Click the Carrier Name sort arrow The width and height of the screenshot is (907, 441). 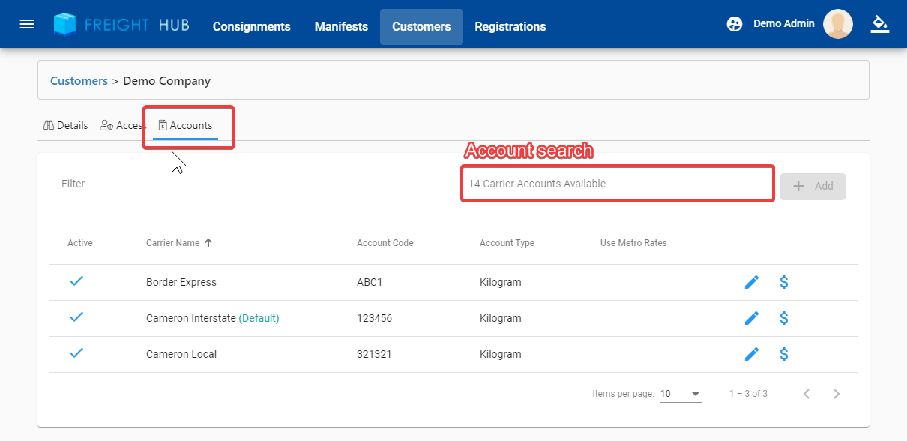[208, 243]
